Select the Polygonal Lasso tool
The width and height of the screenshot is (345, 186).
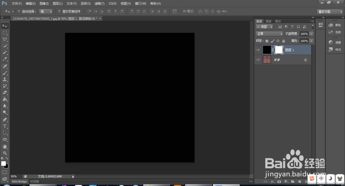click(4, 39)
